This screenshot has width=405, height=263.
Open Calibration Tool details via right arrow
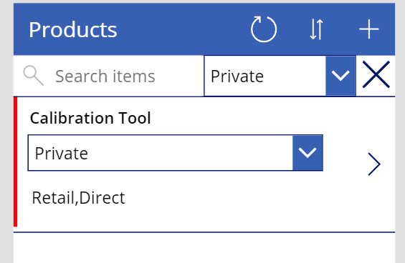pos(374,164)
